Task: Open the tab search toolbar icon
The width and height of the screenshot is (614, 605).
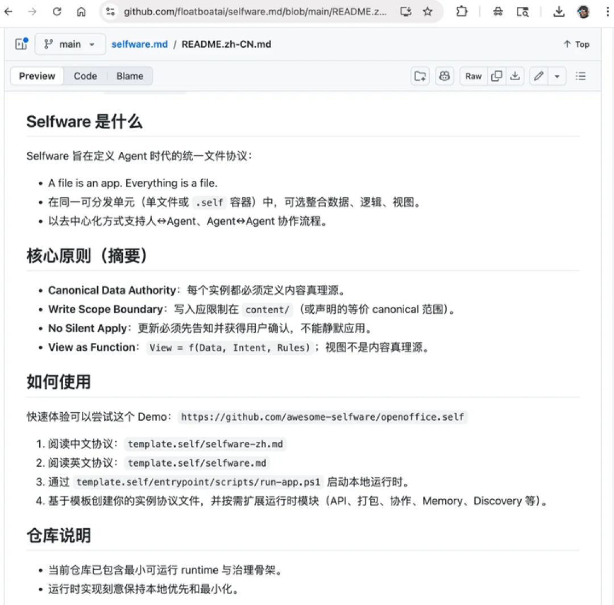Action: 522,12
